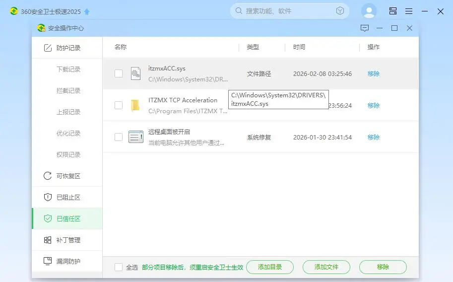Open the hamburger main menu
Screen dimensions: 453x282
pyautogui.click(x=409, y=11)
